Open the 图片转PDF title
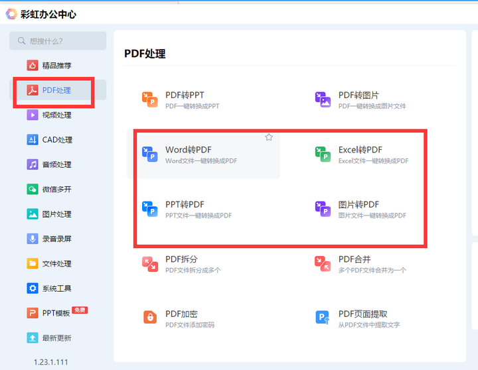 (358, 204)
